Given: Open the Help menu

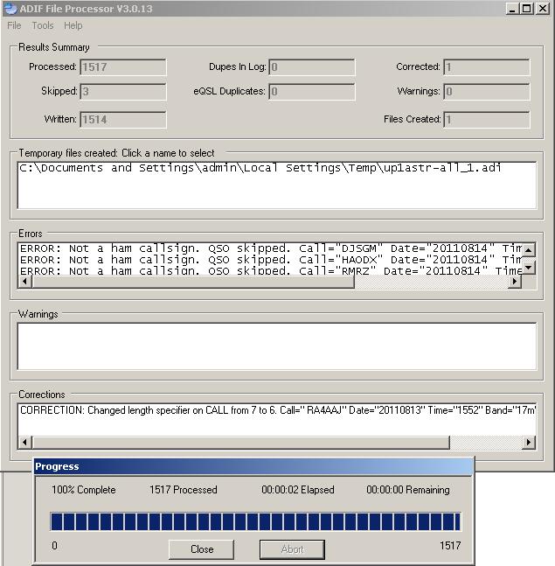Looking at the screenshot, I should tap(73, 25).
